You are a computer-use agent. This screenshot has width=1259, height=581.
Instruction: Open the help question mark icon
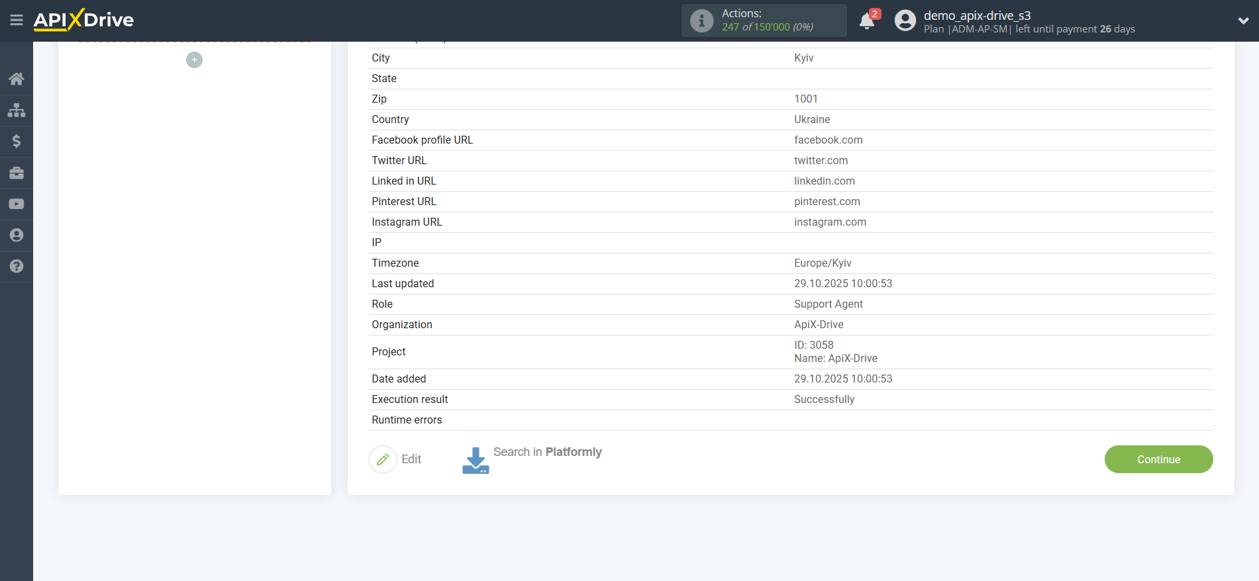17,266
